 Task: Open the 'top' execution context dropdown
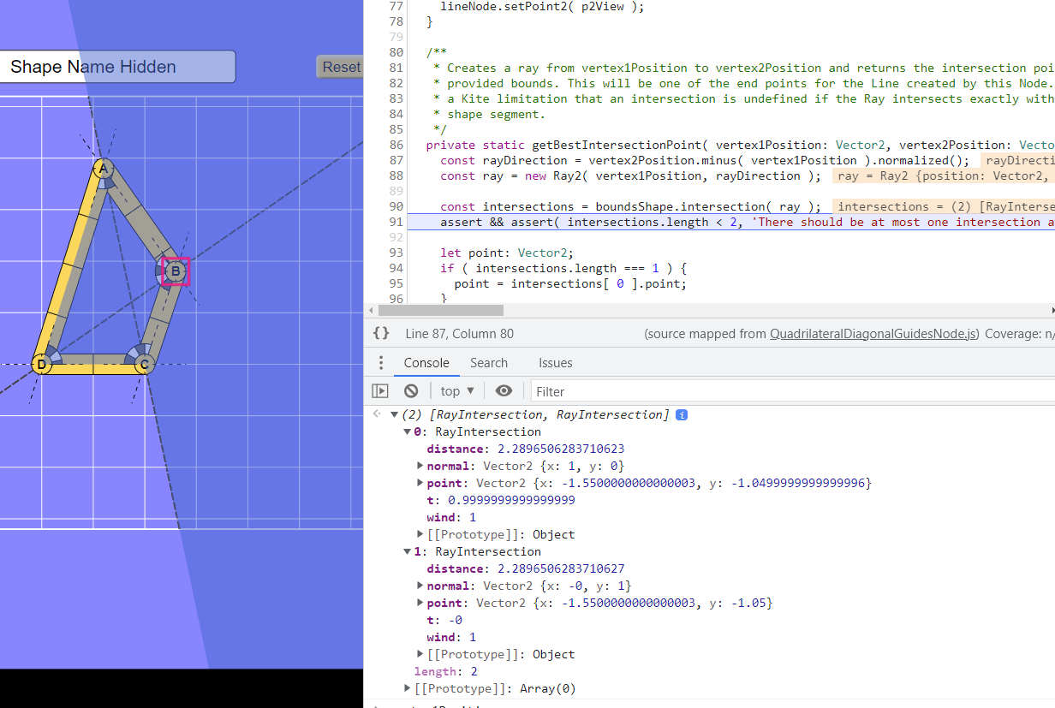pyautogui.click(x=456, y=390)
